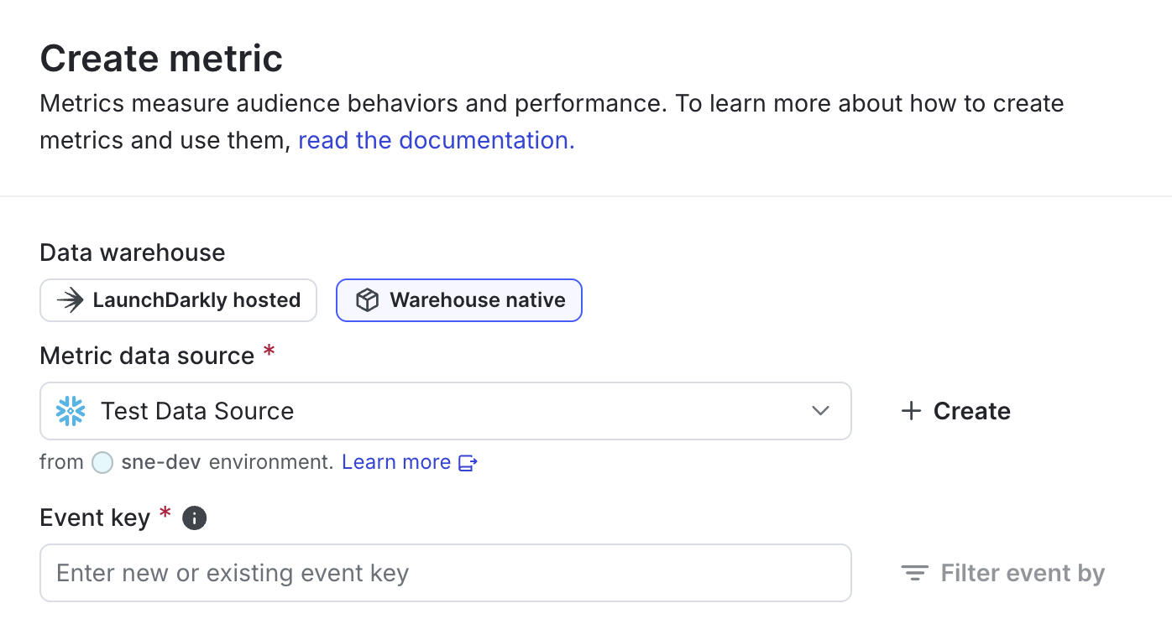Select the Warehouse native option
The image size is (1172, 619).
click(x=458, y=299)
